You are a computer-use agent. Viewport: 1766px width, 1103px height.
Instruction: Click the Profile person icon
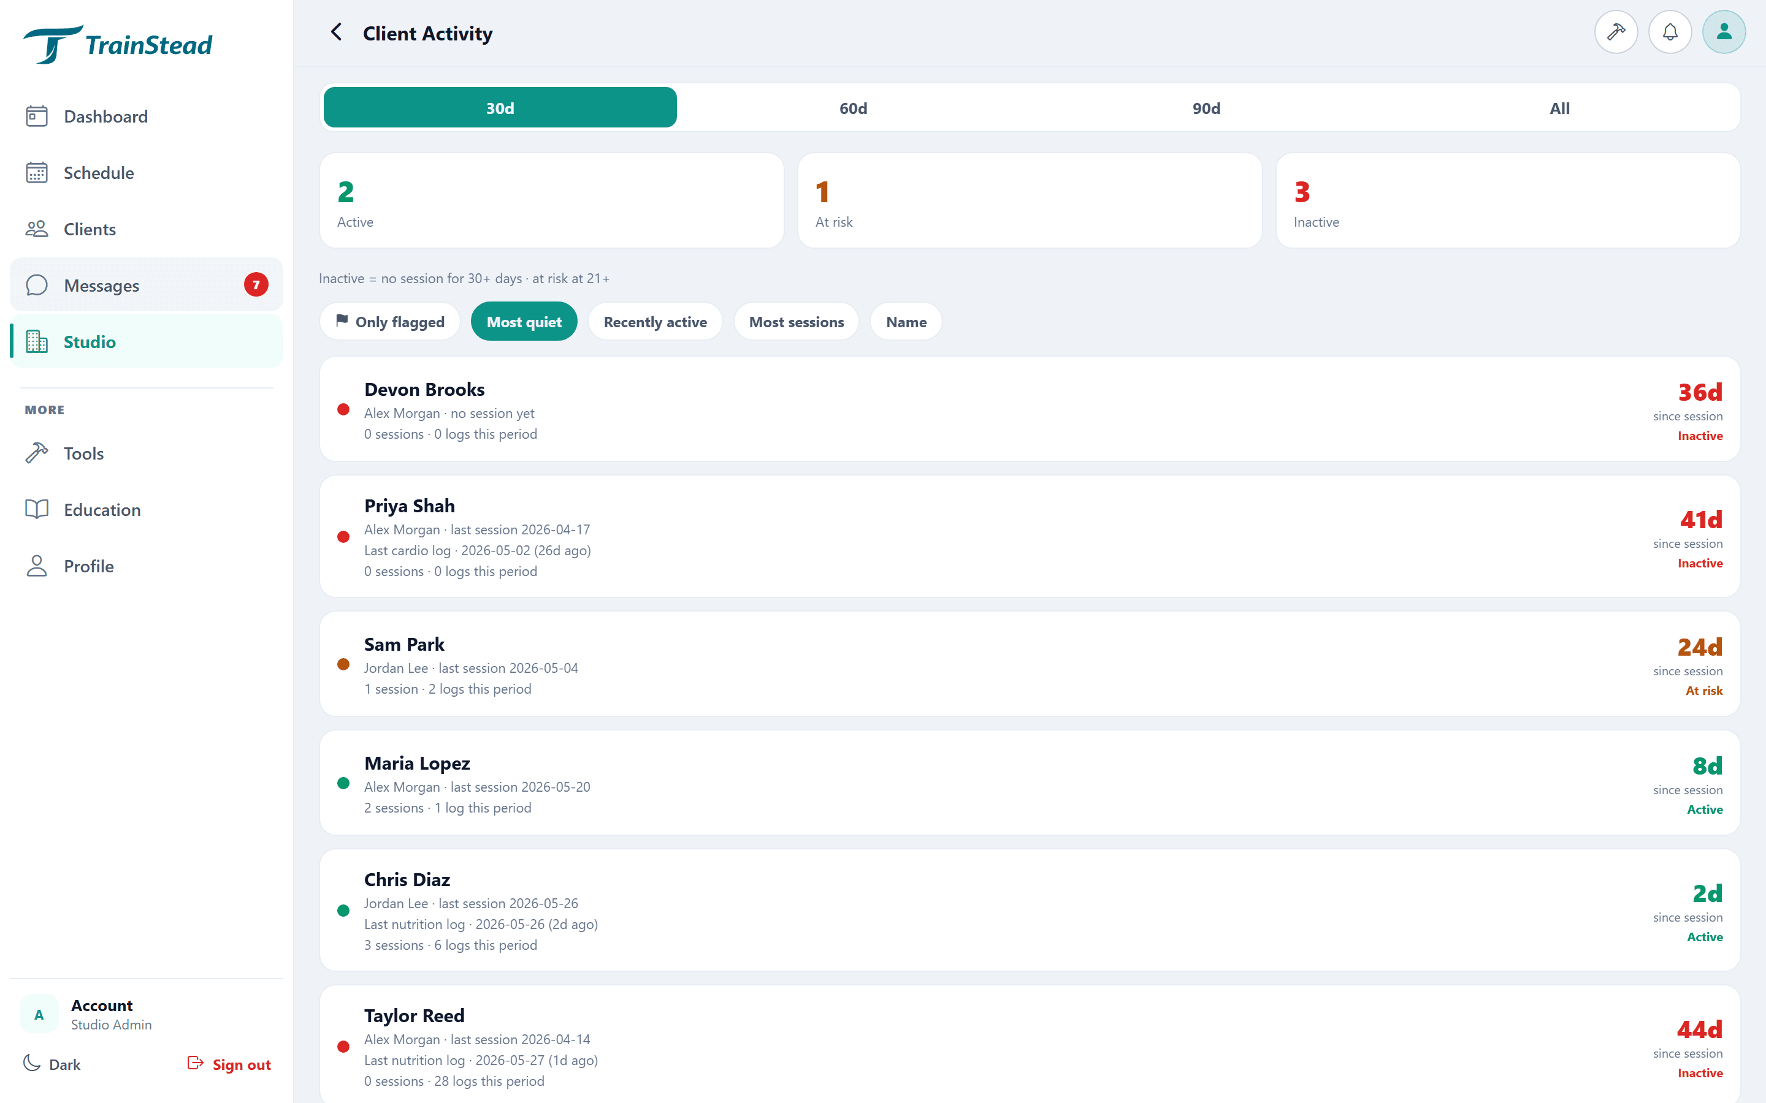coord(37,566)
